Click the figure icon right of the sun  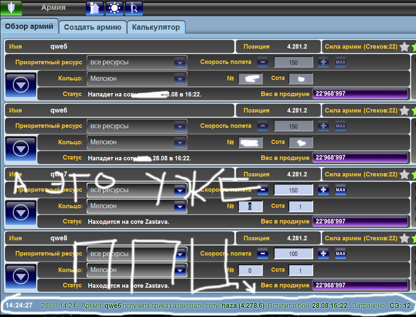click(134, 8)
